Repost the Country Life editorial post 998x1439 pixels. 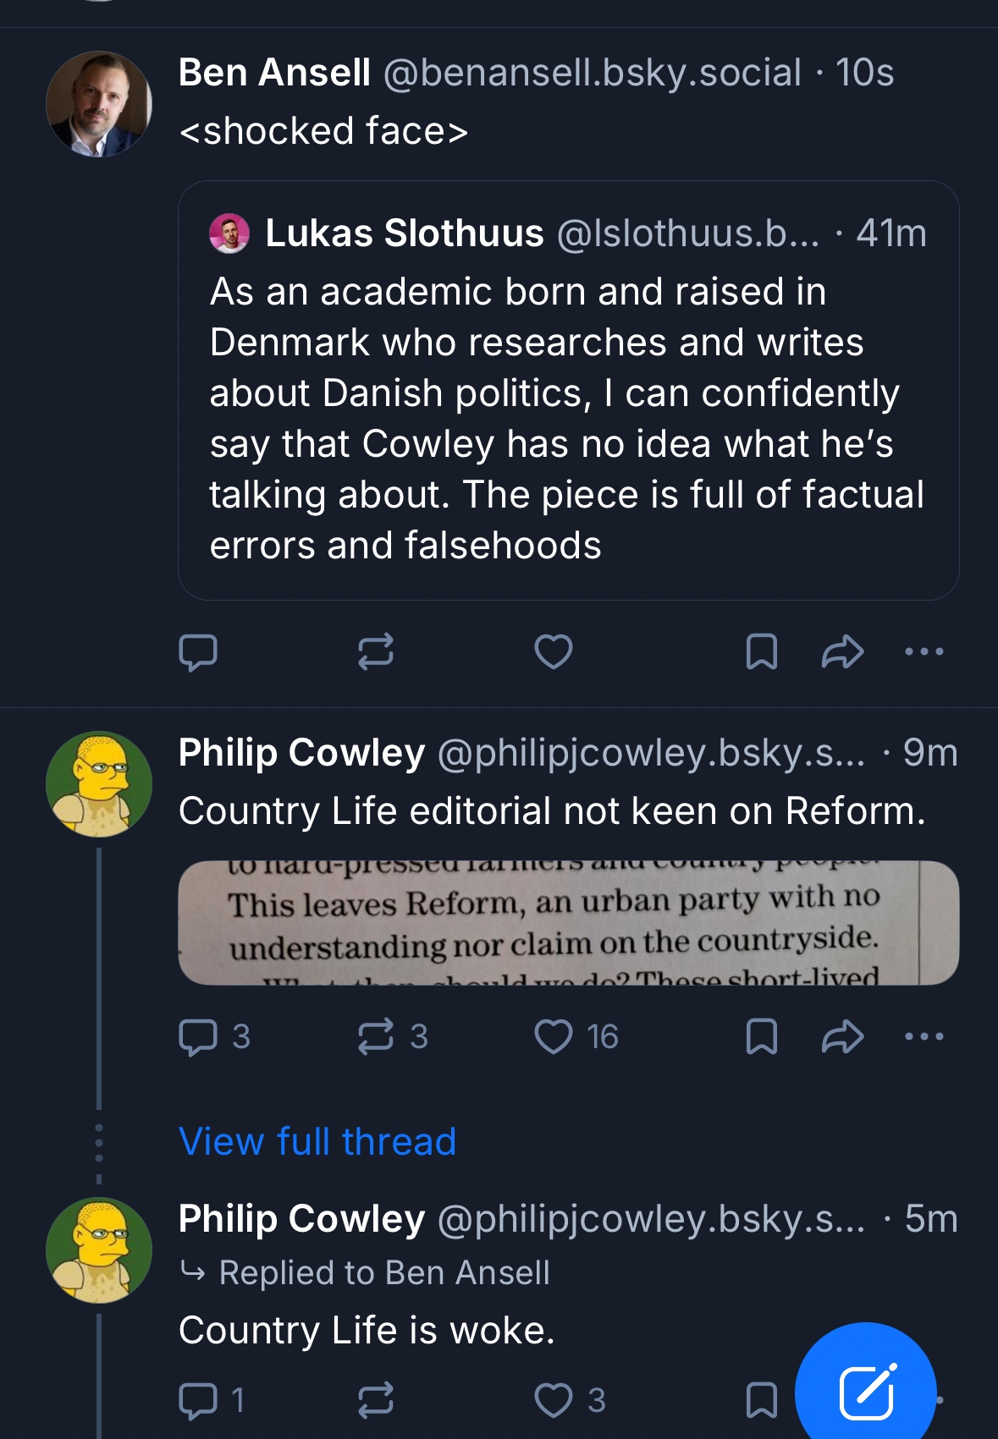[375, 1037]
